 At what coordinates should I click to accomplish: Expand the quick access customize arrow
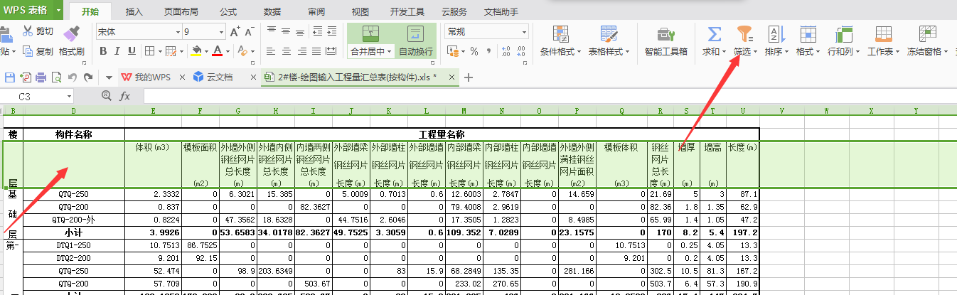(109, 77)
